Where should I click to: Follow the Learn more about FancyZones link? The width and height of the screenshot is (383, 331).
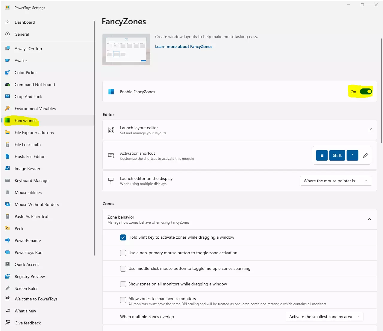coord(184,46)
